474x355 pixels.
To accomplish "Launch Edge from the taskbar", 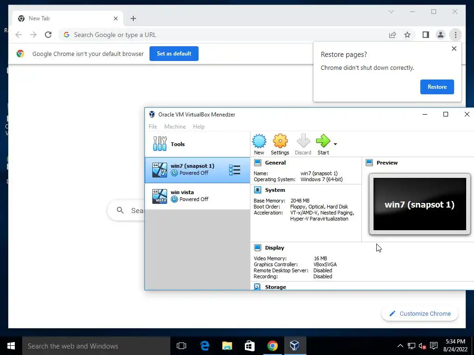I will (x=205, y=346).
